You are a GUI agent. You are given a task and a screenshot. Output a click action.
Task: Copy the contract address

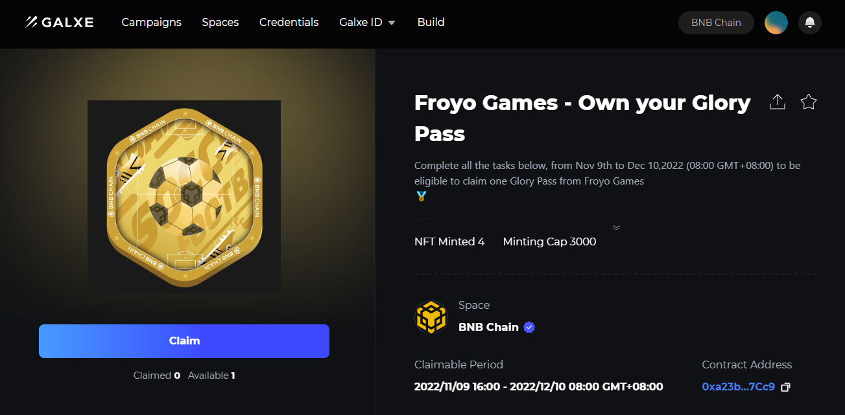click(785, 387)
